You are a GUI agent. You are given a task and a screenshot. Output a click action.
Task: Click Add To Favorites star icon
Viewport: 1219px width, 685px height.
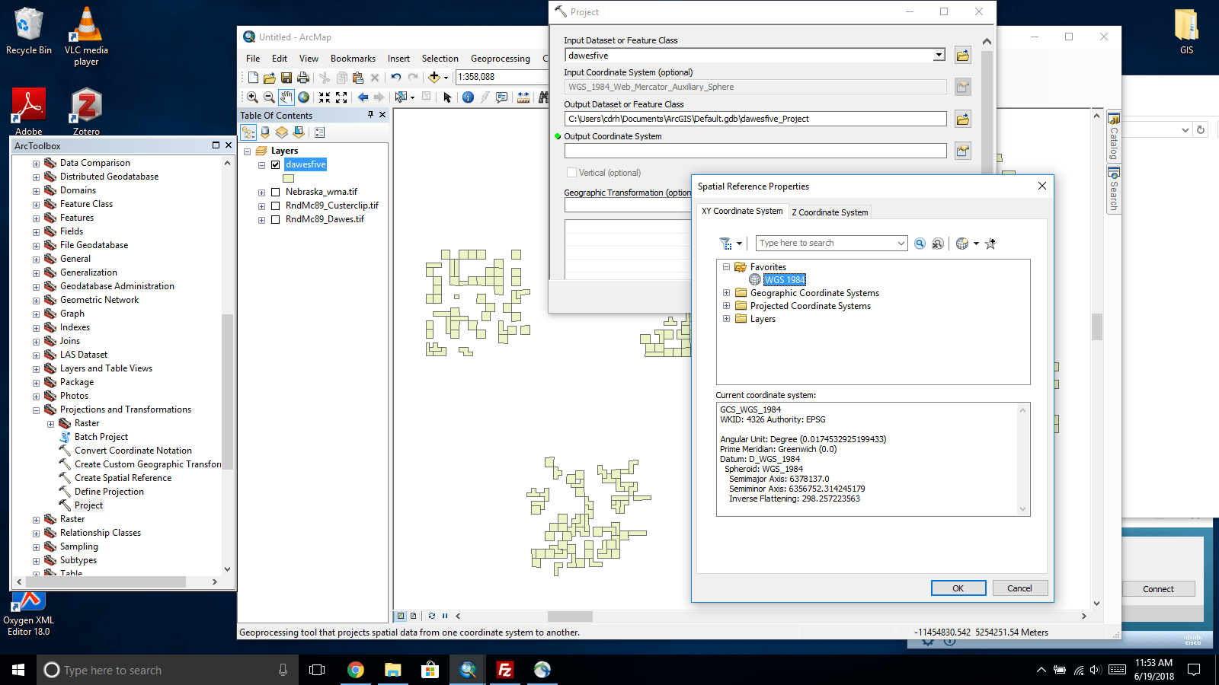pos(990,244)
